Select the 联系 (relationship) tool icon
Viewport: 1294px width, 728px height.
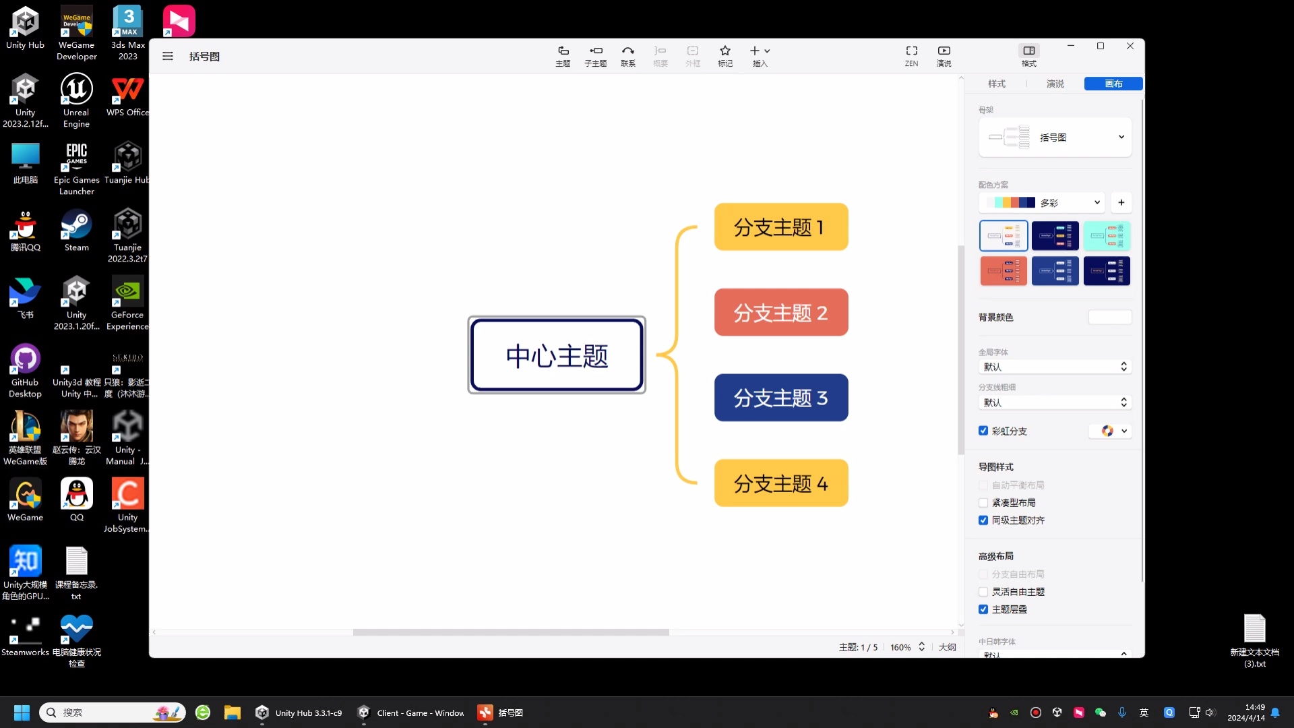point(627,55)
